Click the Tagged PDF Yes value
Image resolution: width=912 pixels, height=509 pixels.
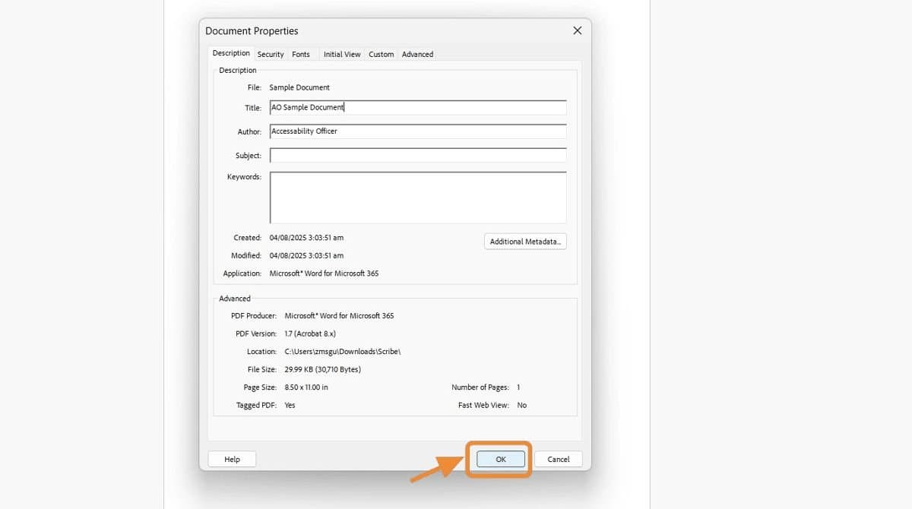click(x=290, y=405)
